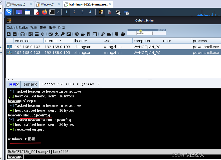Sort sessions by listener column header
The height and width of the screenshot is (160, 221).
tap(88, 41)
